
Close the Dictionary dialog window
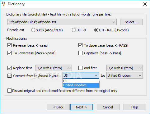point(145,4)
